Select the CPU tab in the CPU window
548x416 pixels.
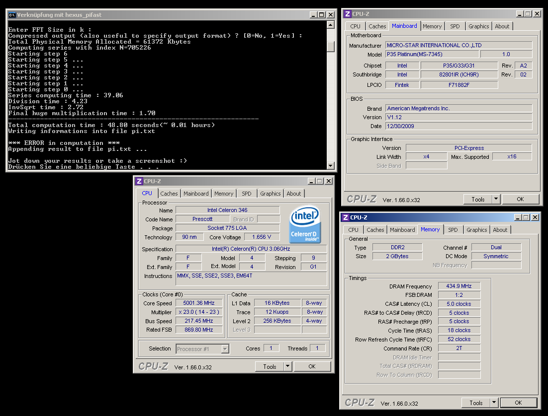(147, 193)
